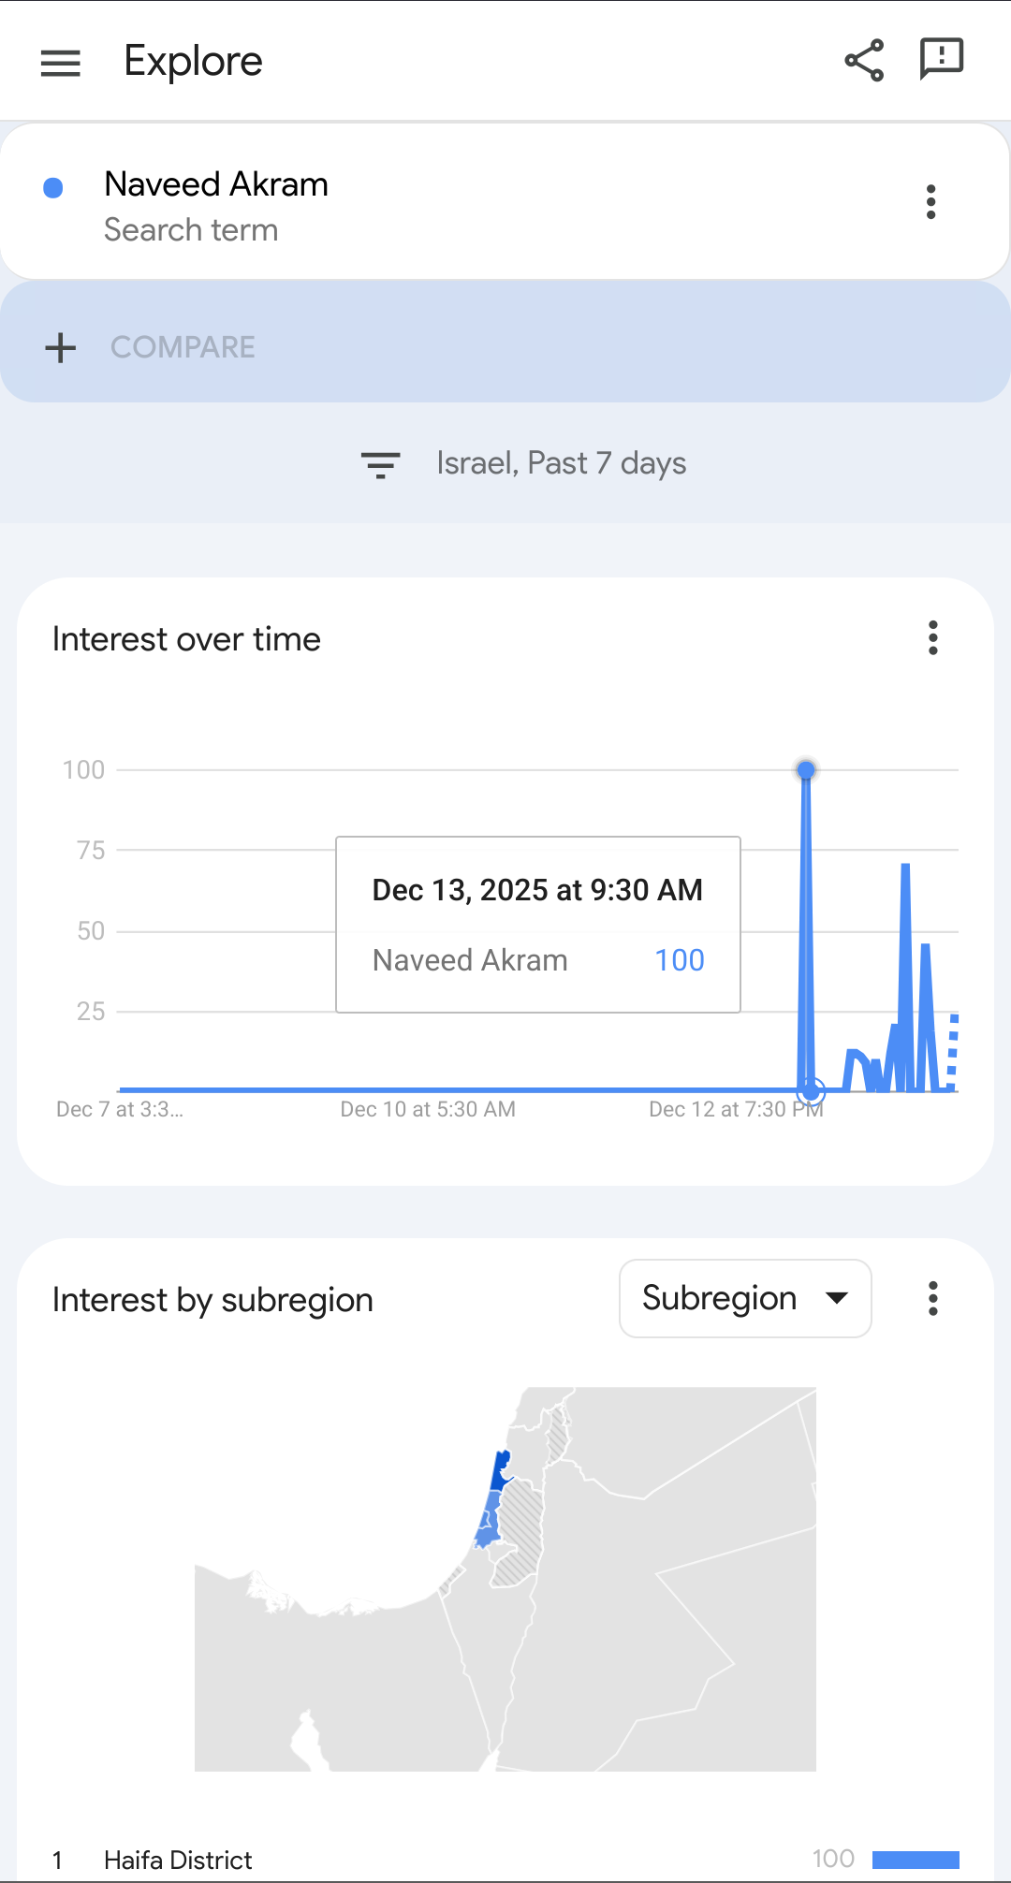Open options for Naveed Akram search term

930,202
